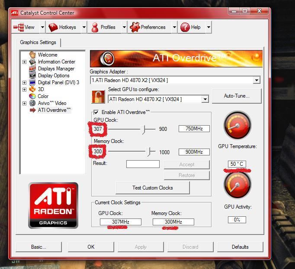Click the 3D cube icon
This screenshot has width=295, height=269.
tap(32, 89)
